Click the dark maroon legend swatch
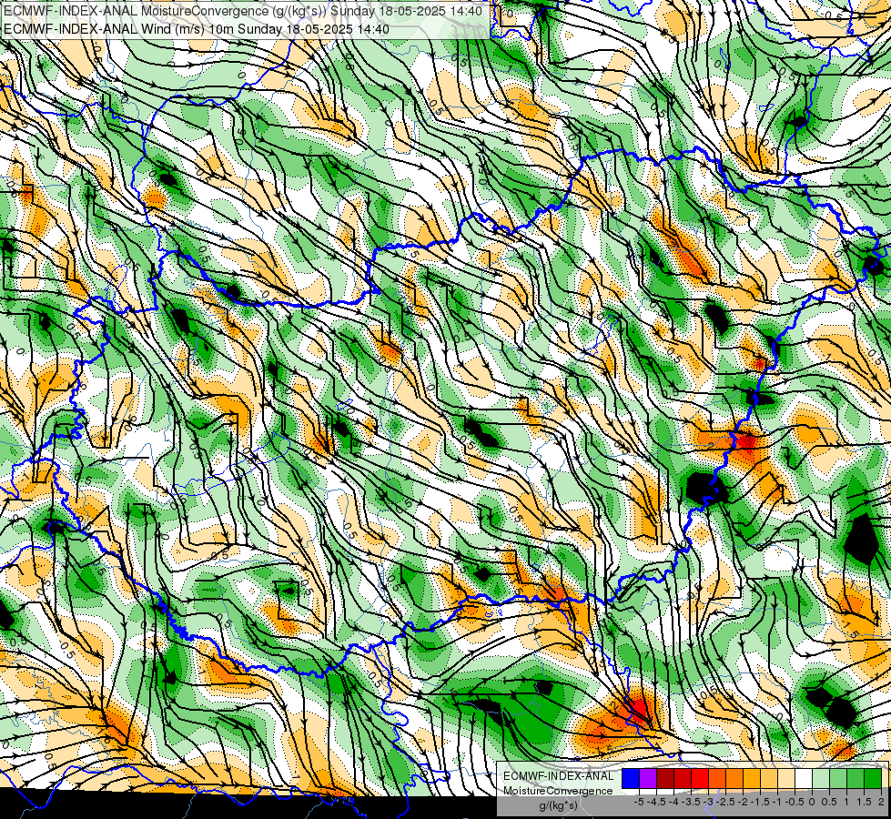Viewport: 891px width, 819px height. pos(665,778)
